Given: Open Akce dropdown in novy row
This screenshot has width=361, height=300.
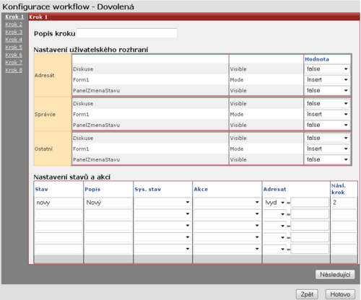Looking at the screenshot, I should tap(227, 202).
